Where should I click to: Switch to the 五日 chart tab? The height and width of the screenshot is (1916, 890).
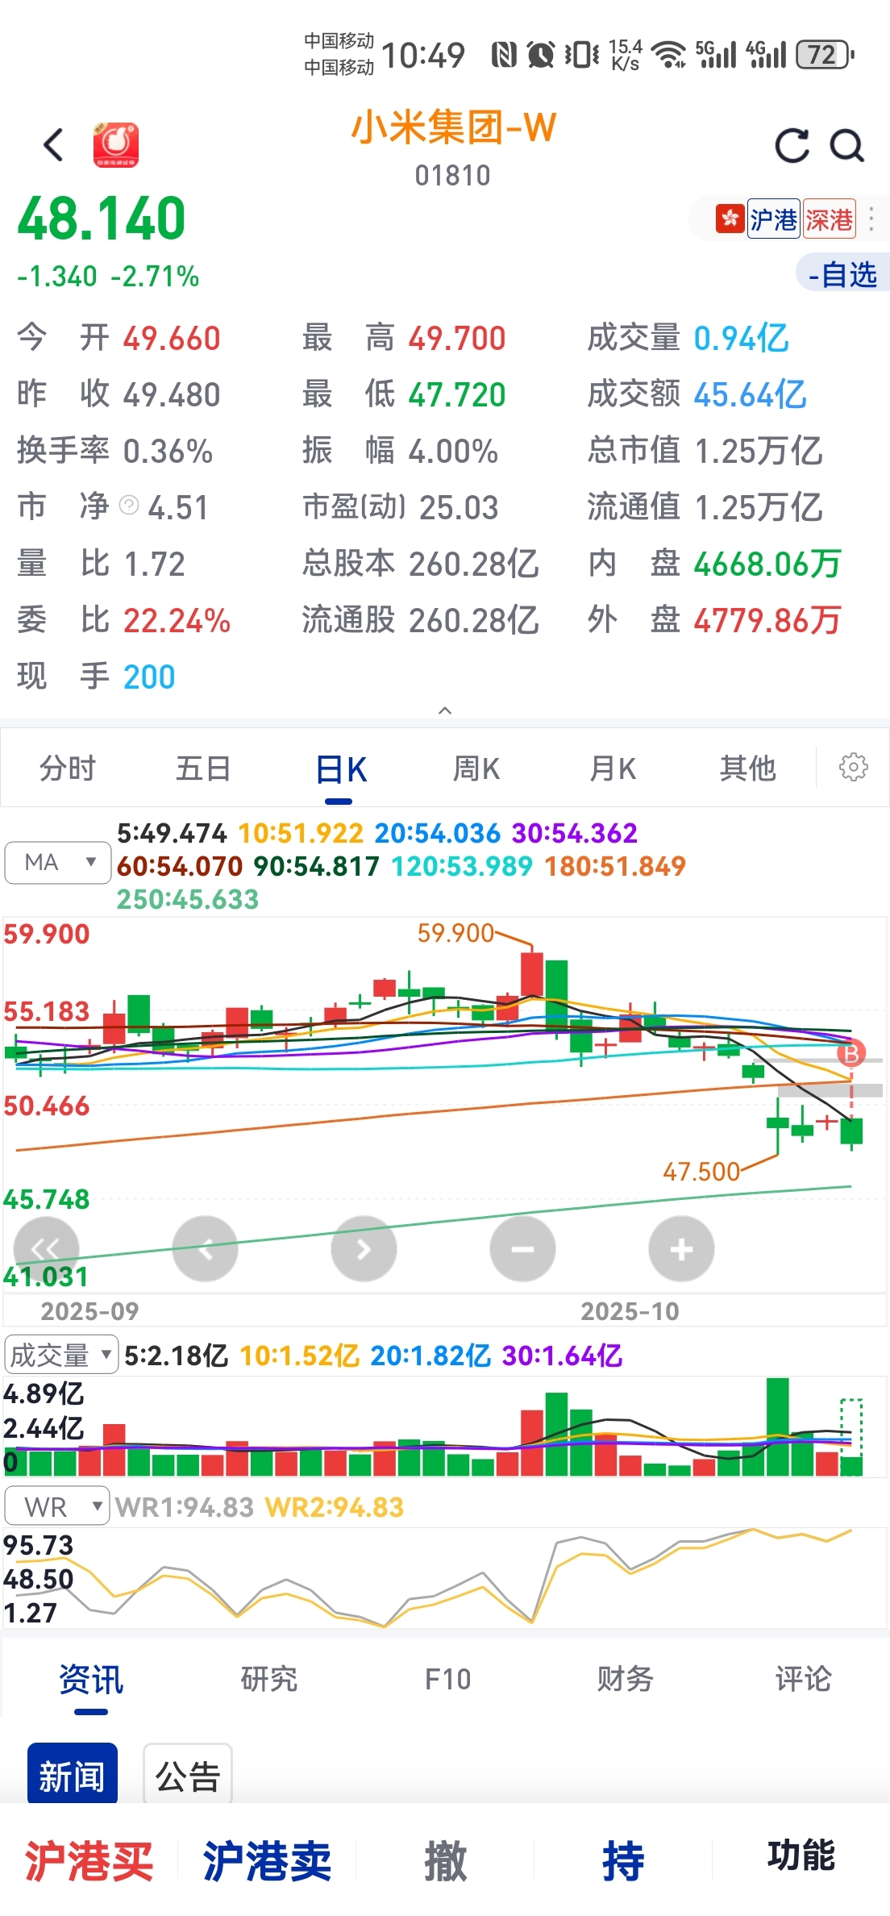[203, 768]
